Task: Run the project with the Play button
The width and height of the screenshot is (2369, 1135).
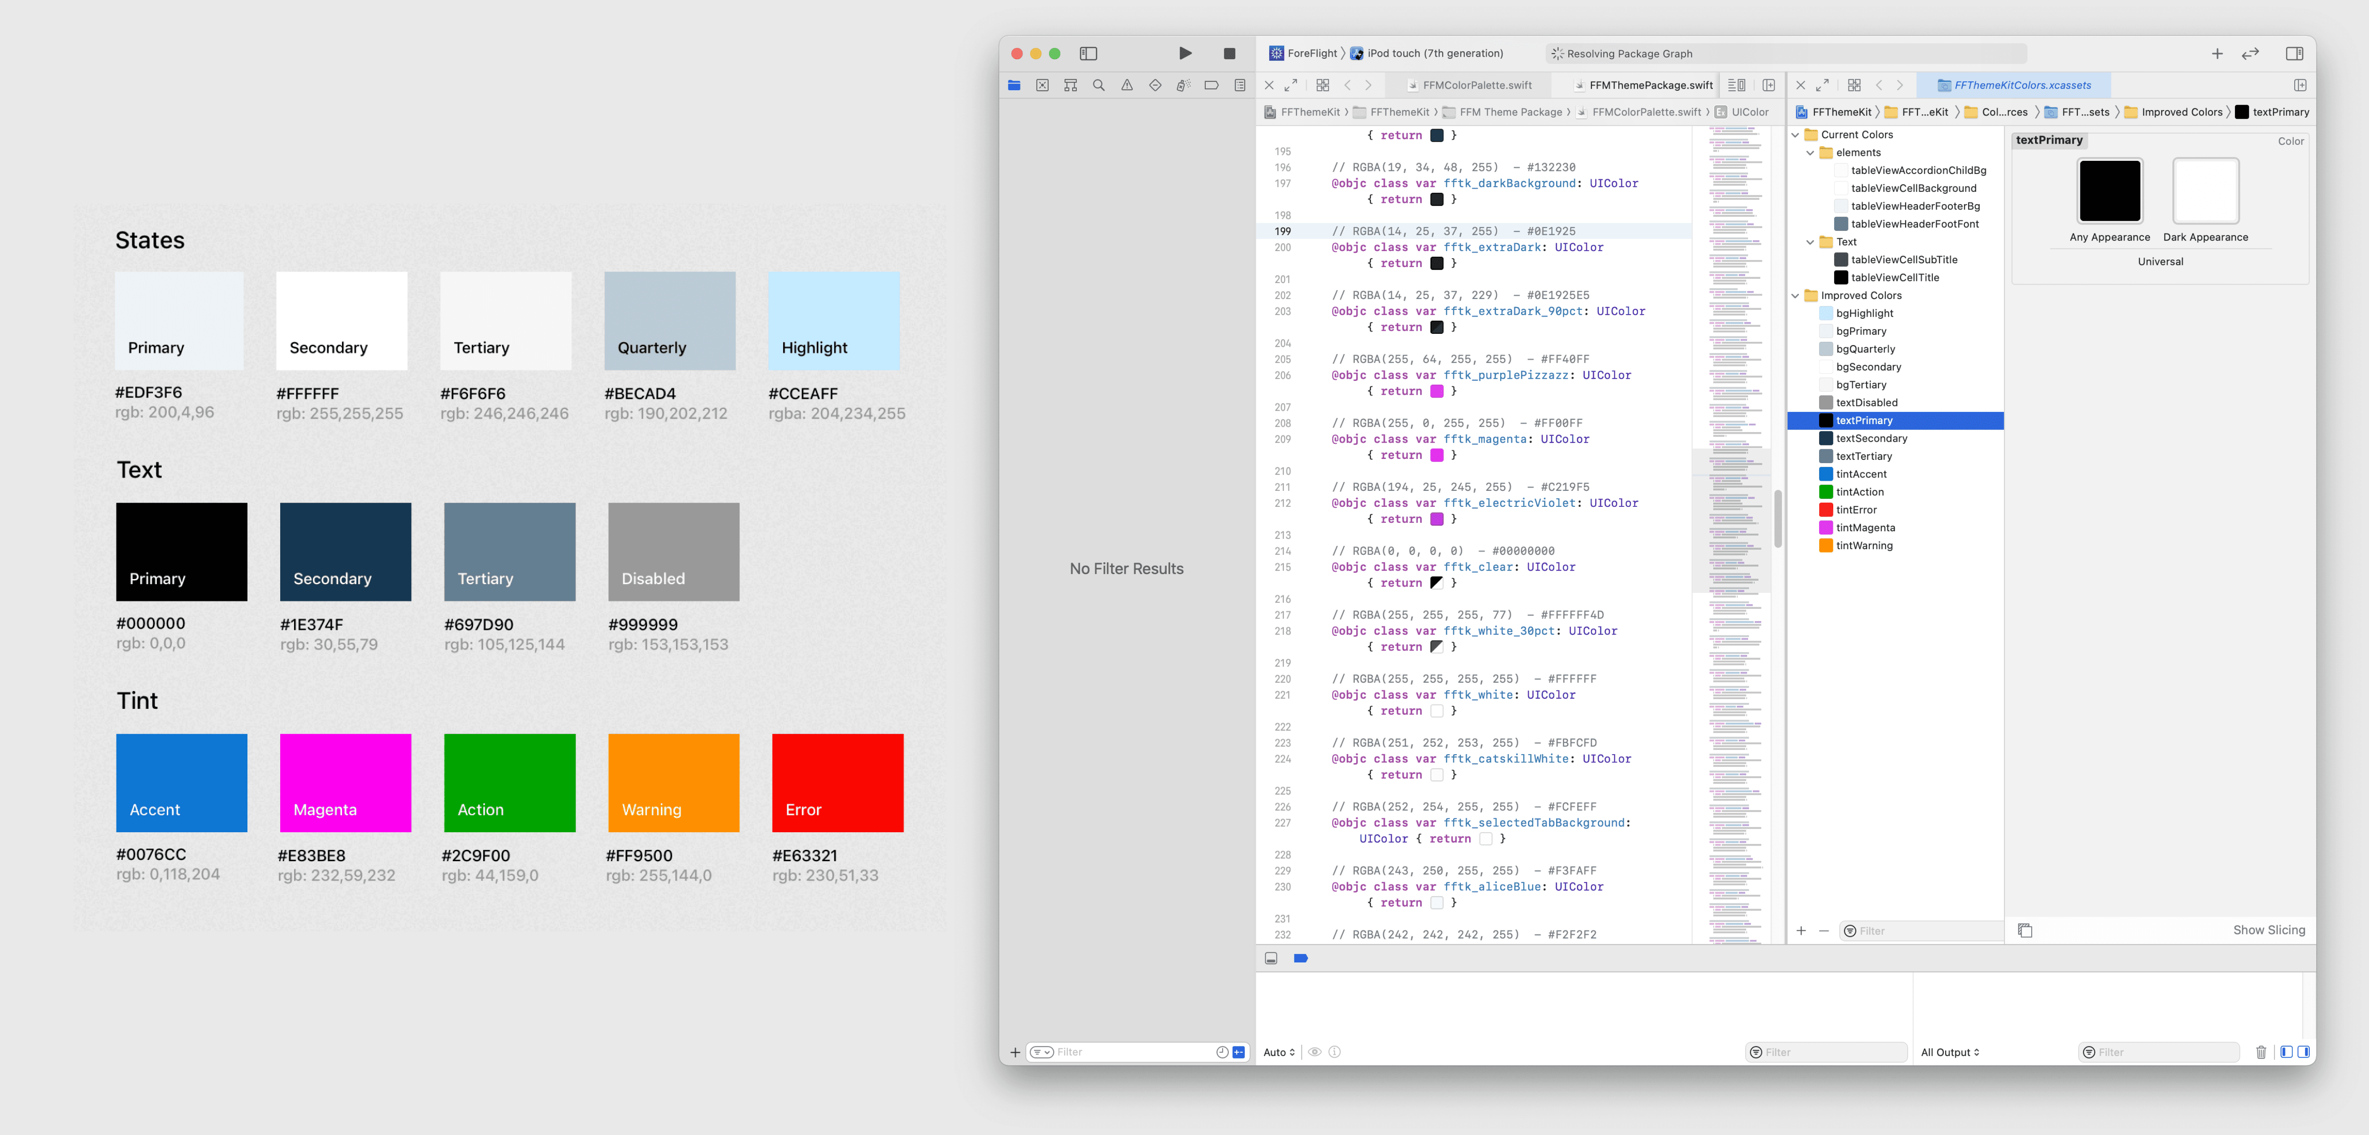Action: click(x=1185, y=53)
